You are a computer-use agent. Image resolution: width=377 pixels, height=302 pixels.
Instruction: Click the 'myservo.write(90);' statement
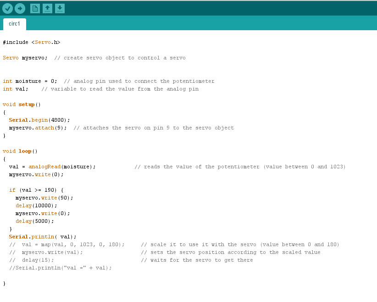coord(44,198)
